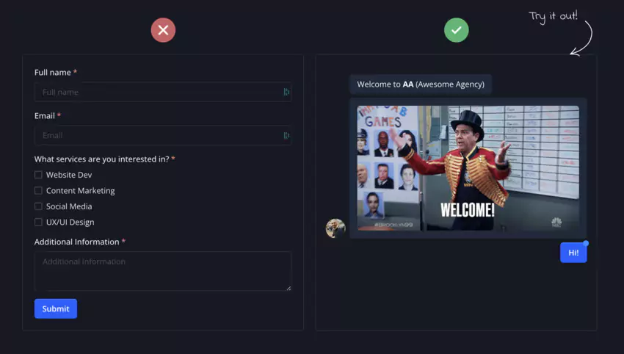
Task: Click the UX/UI Design option label
Action: (70, 223)
